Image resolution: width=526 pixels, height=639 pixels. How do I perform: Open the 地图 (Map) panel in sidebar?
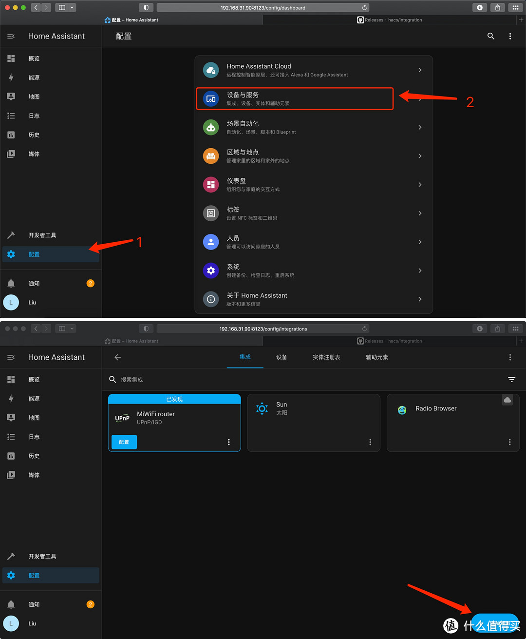pos(34,97)
